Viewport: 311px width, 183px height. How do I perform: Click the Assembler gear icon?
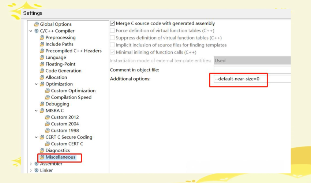click(37, 164)
